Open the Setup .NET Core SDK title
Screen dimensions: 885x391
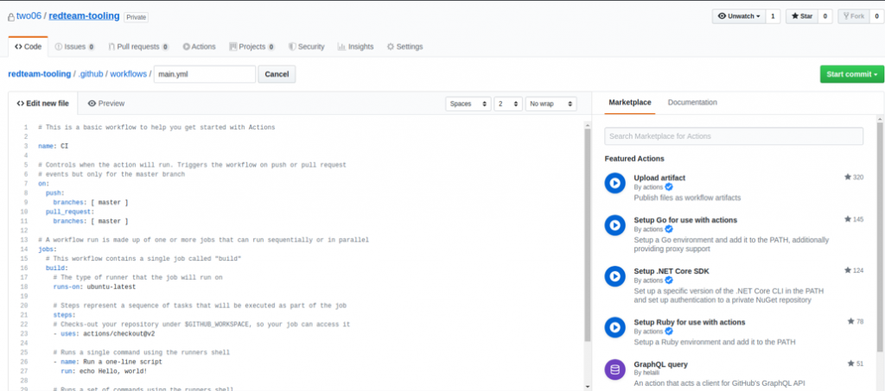click(x=671, y=271)
